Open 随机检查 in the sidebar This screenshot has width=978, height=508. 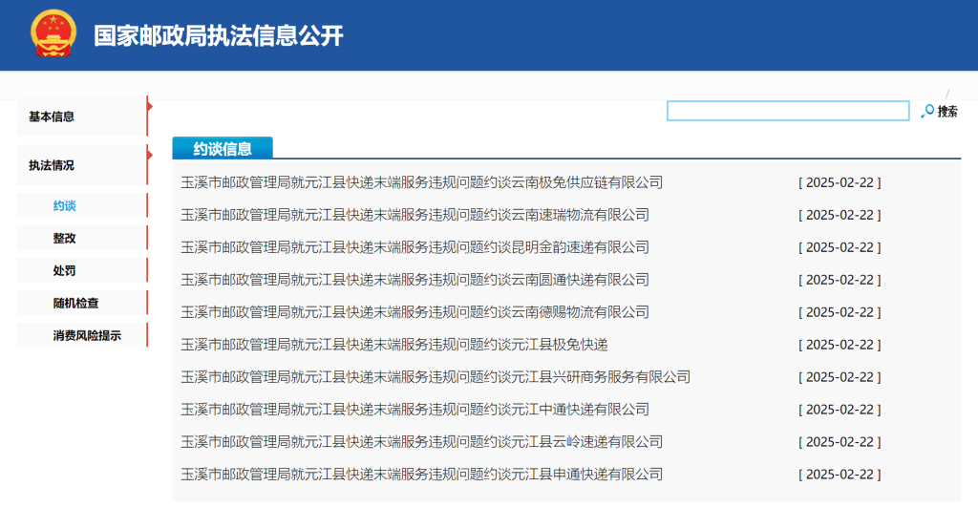(76, 303)
